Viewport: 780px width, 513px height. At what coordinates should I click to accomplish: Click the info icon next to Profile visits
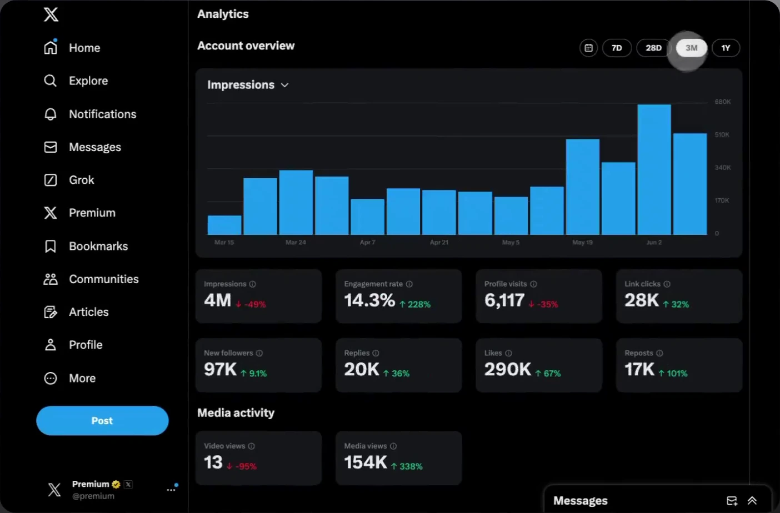click(533, 284)
